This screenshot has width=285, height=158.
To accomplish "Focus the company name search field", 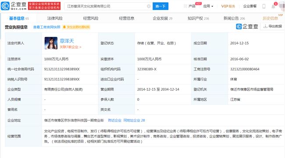I will tap(108, 6).
